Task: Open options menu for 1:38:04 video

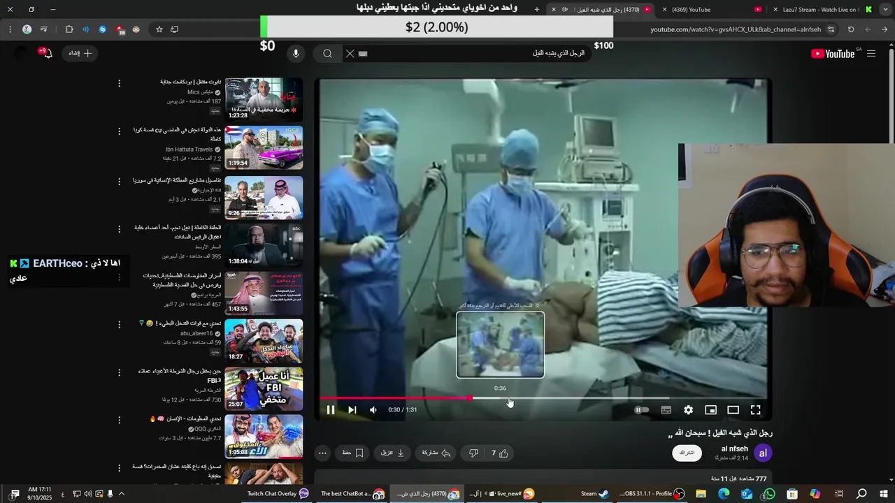Action: [x=119, y=228]
